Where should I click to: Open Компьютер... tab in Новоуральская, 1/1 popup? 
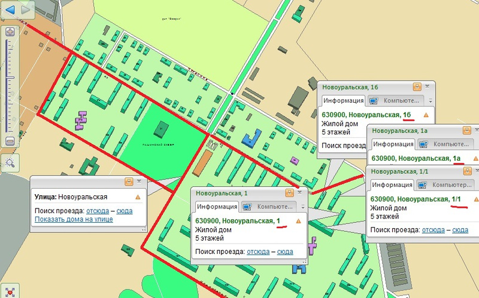click(x=445, y=185)
